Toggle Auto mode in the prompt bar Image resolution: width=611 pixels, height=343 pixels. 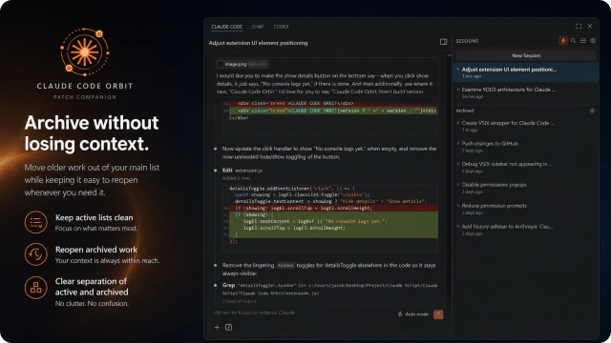pyautogui.click(x=413, y=314)
